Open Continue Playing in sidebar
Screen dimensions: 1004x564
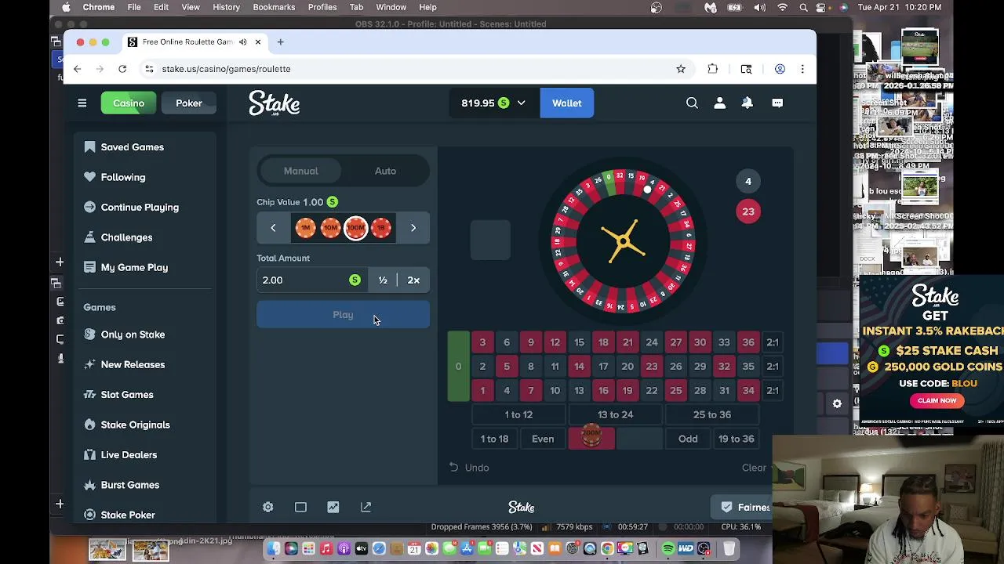point(140,208)
